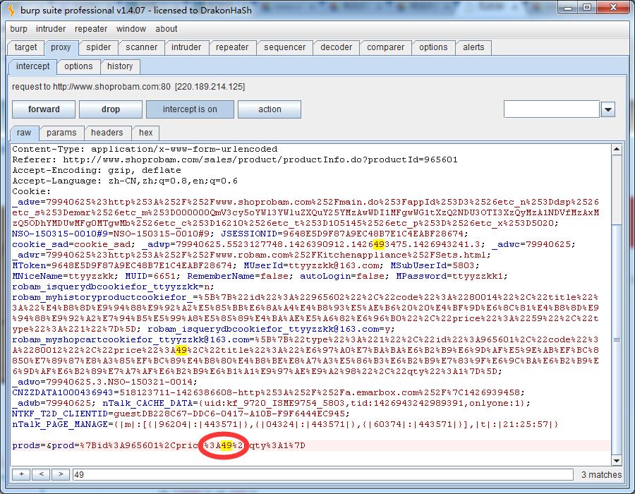
Task: Open the repeater menu in menu bar
Action: pos(91,29)
